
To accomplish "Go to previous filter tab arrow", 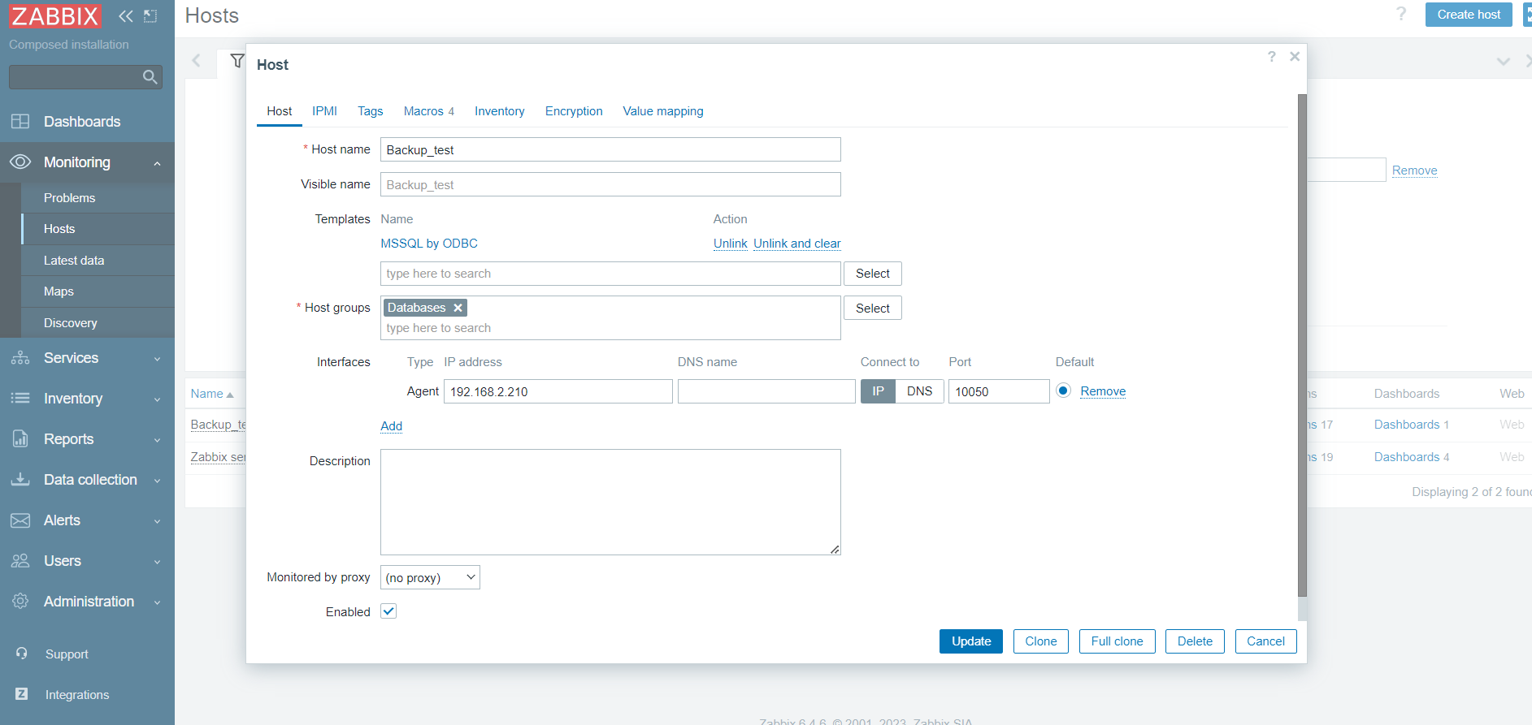I will 196,61.
